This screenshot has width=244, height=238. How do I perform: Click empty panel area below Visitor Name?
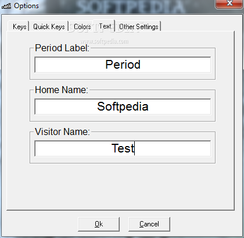click(x=120, y=186)
